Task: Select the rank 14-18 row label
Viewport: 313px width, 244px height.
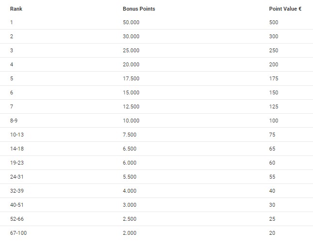Action: [x=16, y=149]
